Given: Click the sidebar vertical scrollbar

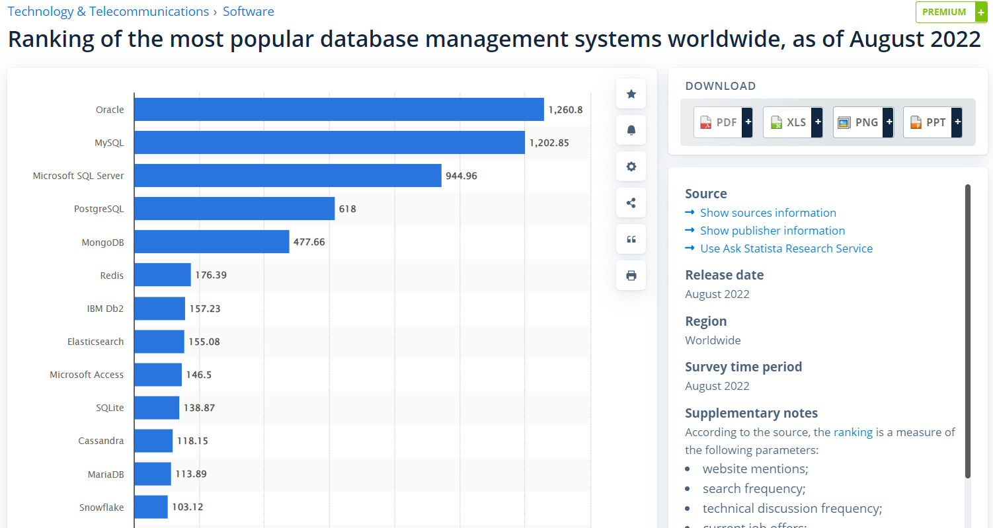Looking at the screenshot, I should pyautogui.click(x=968, y=330).
